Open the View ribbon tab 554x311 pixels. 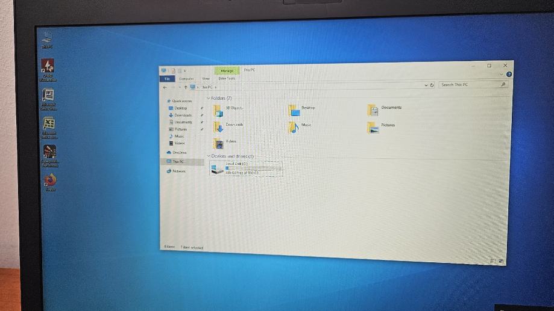pyautogui.click(x=206, y=79)
